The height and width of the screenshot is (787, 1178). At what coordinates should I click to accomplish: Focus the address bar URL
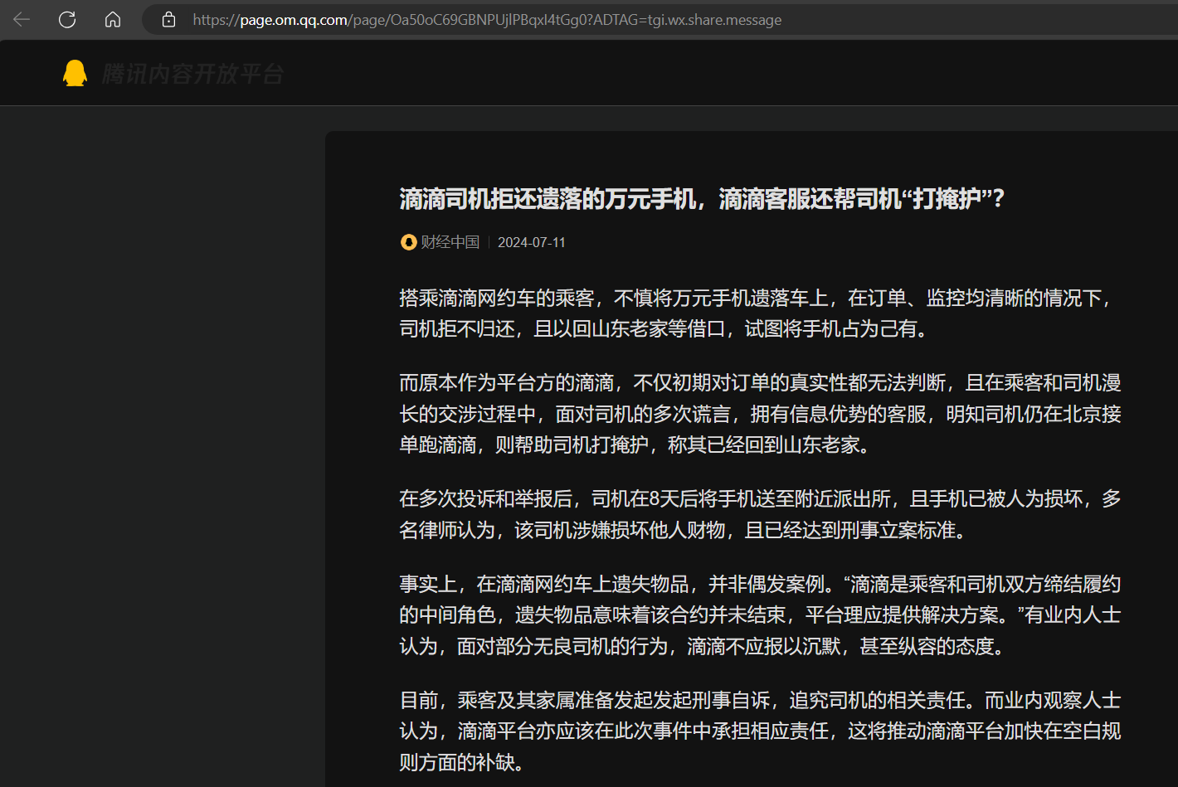pos(487,20)
